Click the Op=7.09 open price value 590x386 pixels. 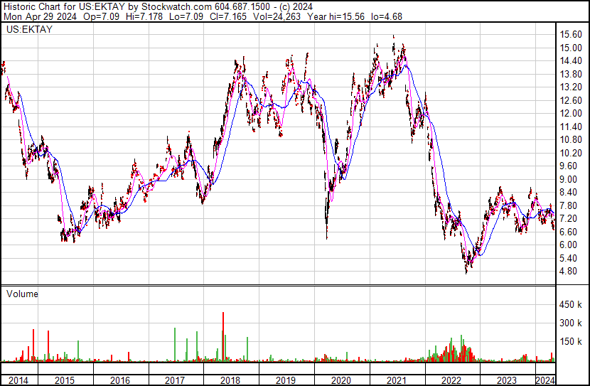coord(101,16)
